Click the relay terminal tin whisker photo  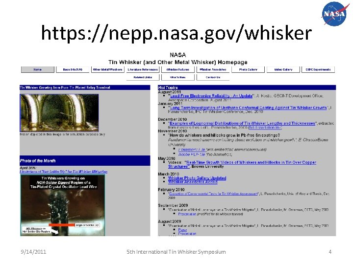[59, 113]
